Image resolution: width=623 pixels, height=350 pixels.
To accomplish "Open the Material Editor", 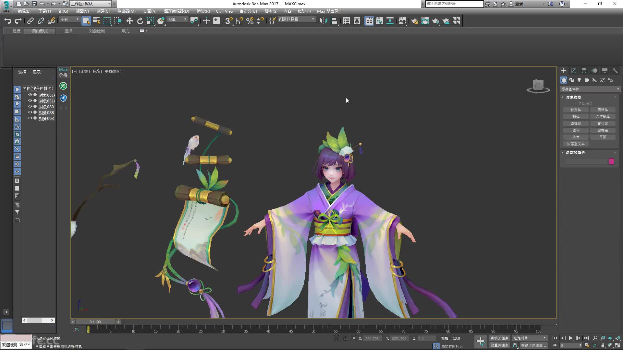I will tap(402, 21).
